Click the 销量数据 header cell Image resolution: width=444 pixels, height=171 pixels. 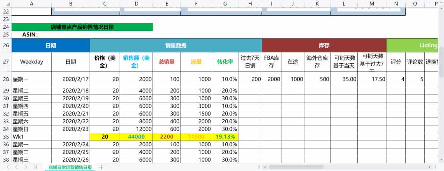[x=176, y=45]
